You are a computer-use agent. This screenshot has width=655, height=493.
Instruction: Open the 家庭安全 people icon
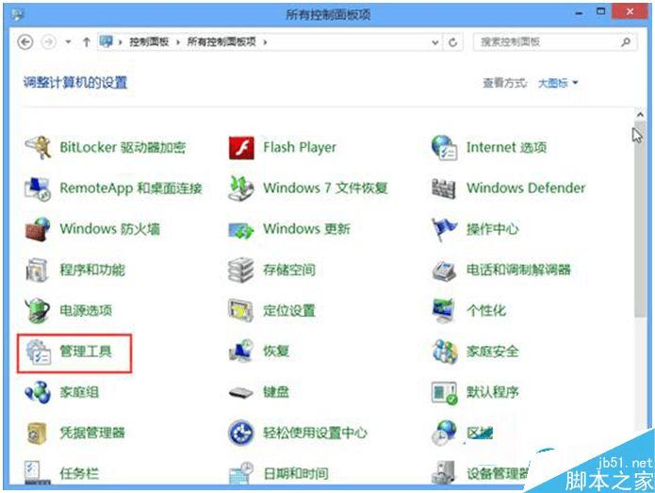[x=445, y=351]
